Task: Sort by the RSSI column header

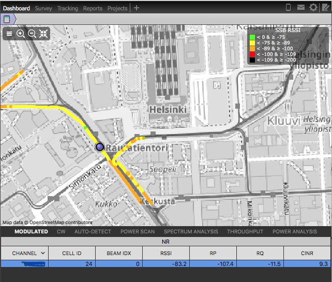Action: point(166,253)
